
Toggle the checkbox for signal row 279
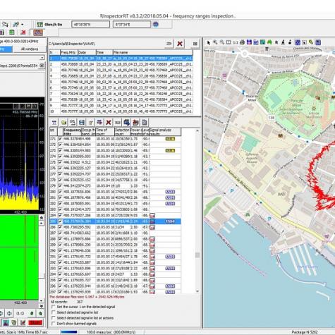[60, 186]
